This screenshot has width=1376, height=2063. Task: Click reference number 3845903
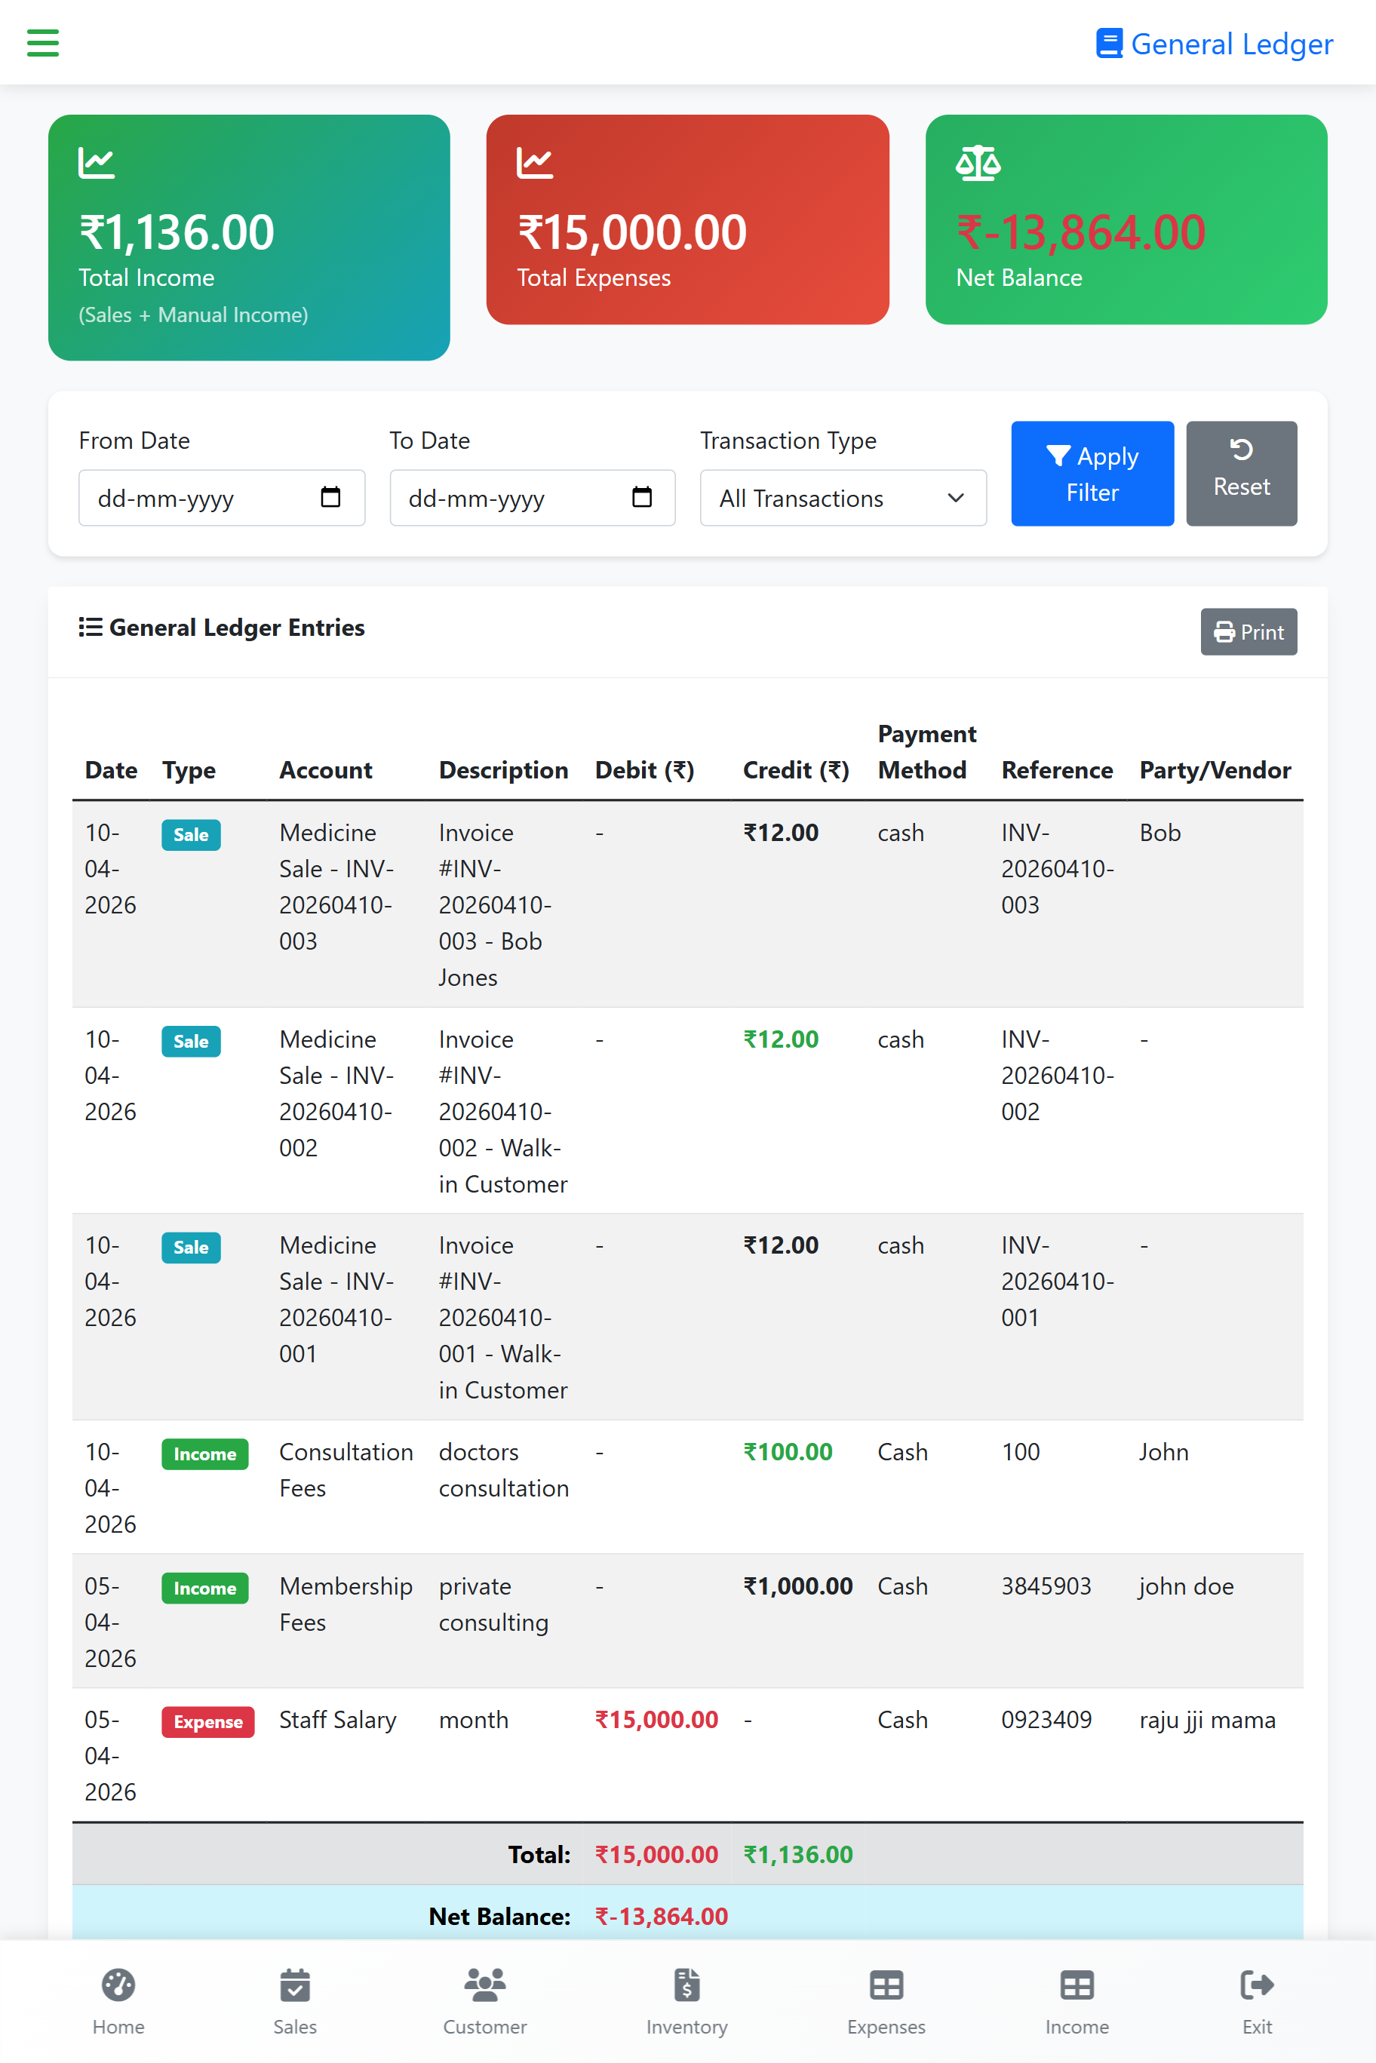click(x=1046, y=1586)
